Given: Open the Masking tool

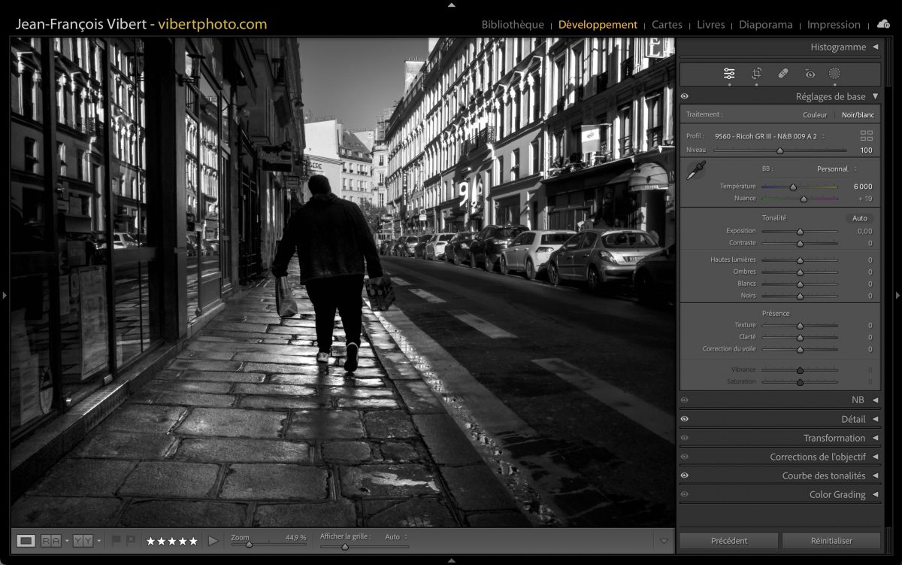Looking at the screenshot, I should pyautogui.click(x=834, y=74).
